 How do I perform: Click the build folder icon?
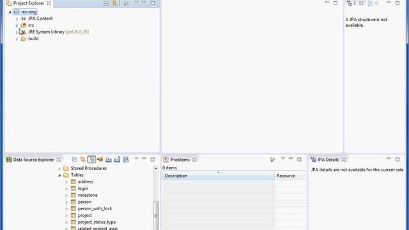click(x=24, y=38)
